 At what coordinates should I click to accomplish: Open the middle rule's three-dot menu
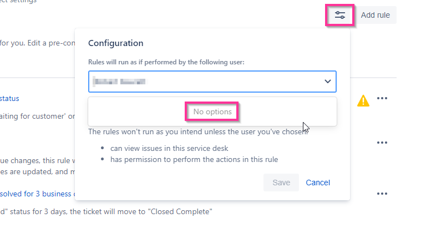pos(382,143)
